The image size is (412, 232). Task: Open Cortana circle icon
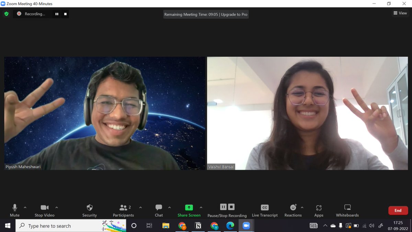click(x=134, y=226)
